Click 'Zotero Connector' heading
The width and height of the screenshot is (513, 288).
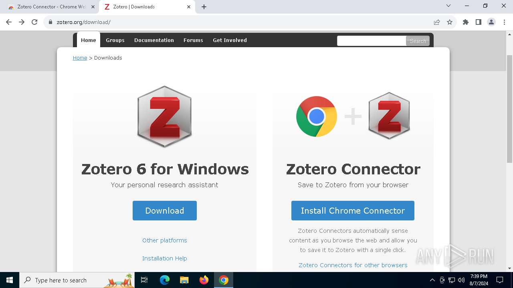click(353, 169)
